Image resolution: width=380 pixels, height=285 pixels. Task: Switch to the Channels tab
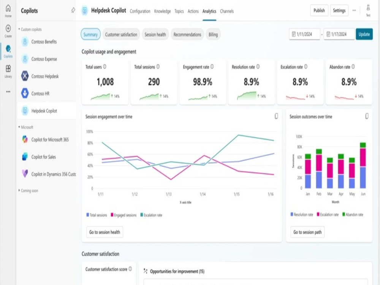(x=227, y=11)
